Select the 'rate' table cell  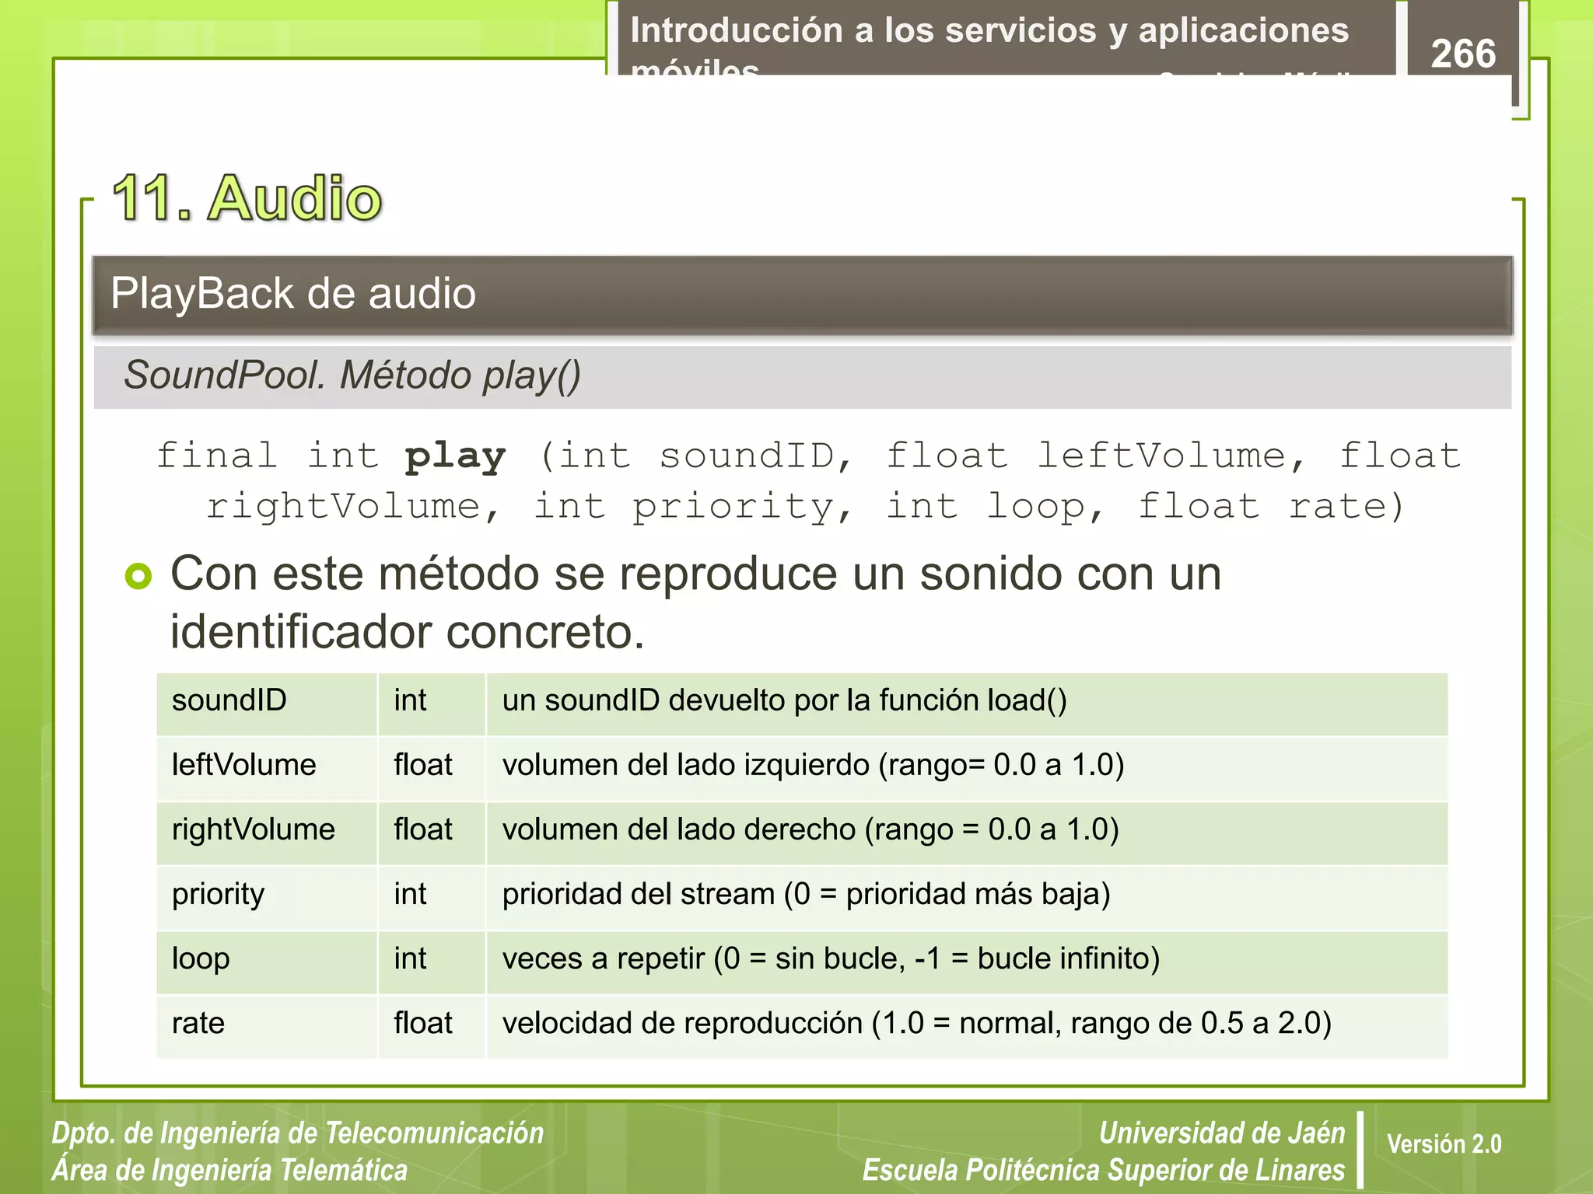click(x=267, y=1026)
